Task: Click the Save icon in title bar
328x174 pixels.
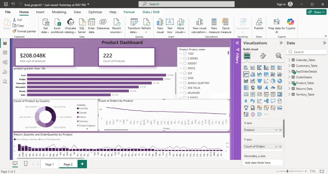Action: tap(6, 4)
